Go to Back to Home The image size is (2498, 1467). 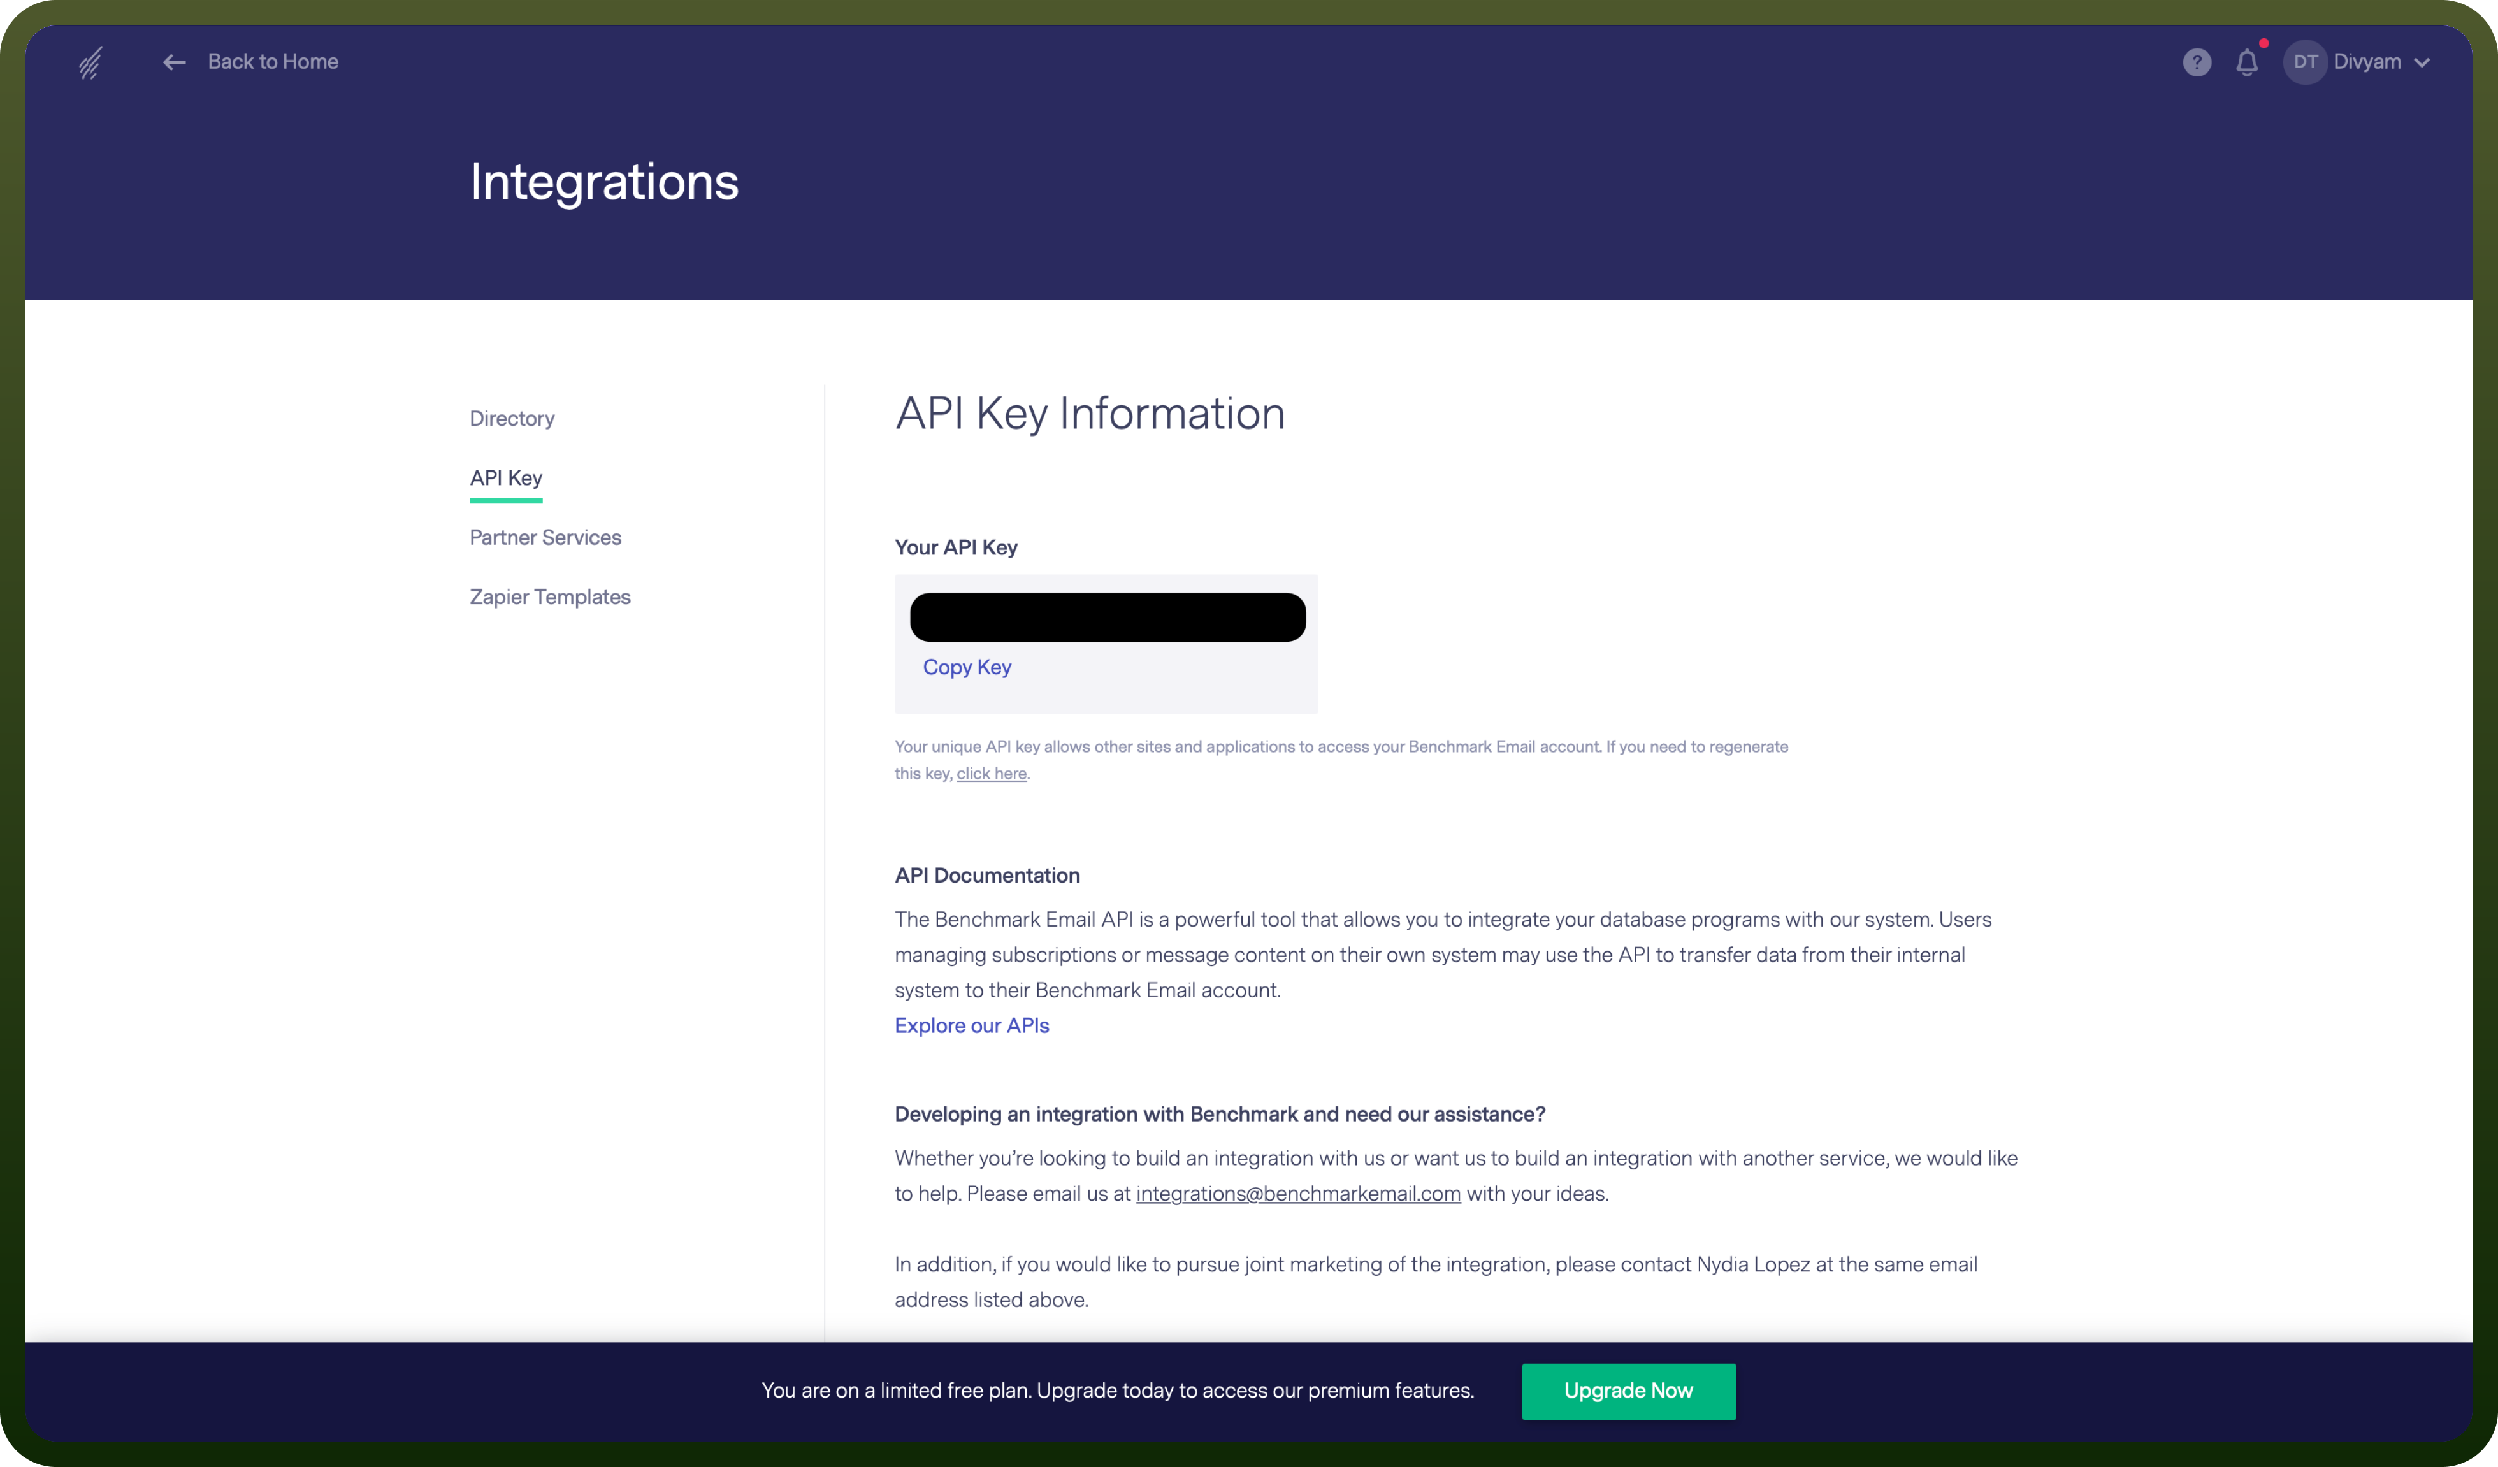pos(273,61)
